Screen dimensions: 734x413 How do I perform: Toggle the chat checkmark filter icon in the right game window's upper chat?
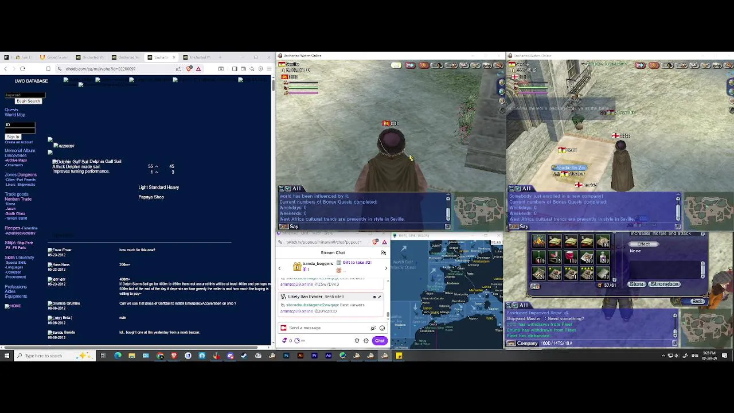[518, 189]
